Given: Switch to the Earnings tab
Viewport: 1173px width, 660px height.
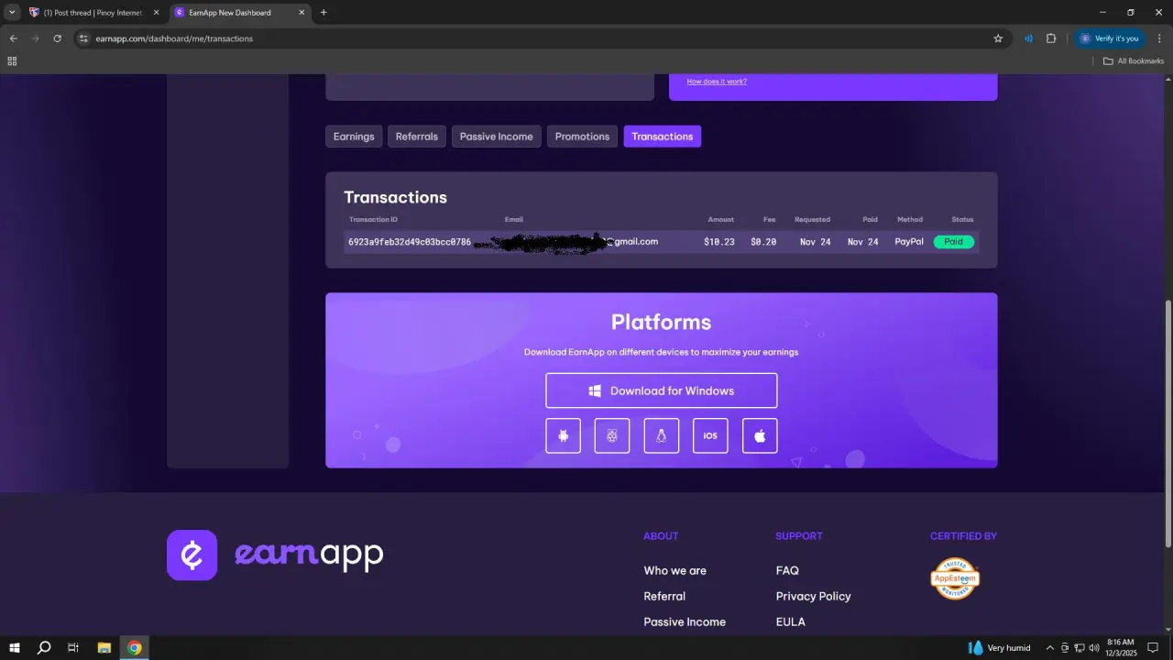Looking at the screenshot, I should (354, 137).
